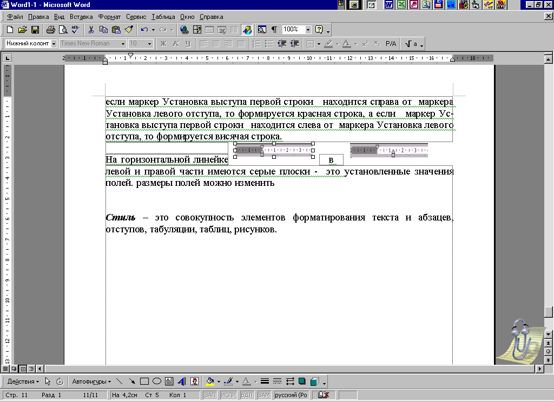
Task: Print the document with the printer icon
Action: (50, 30)
